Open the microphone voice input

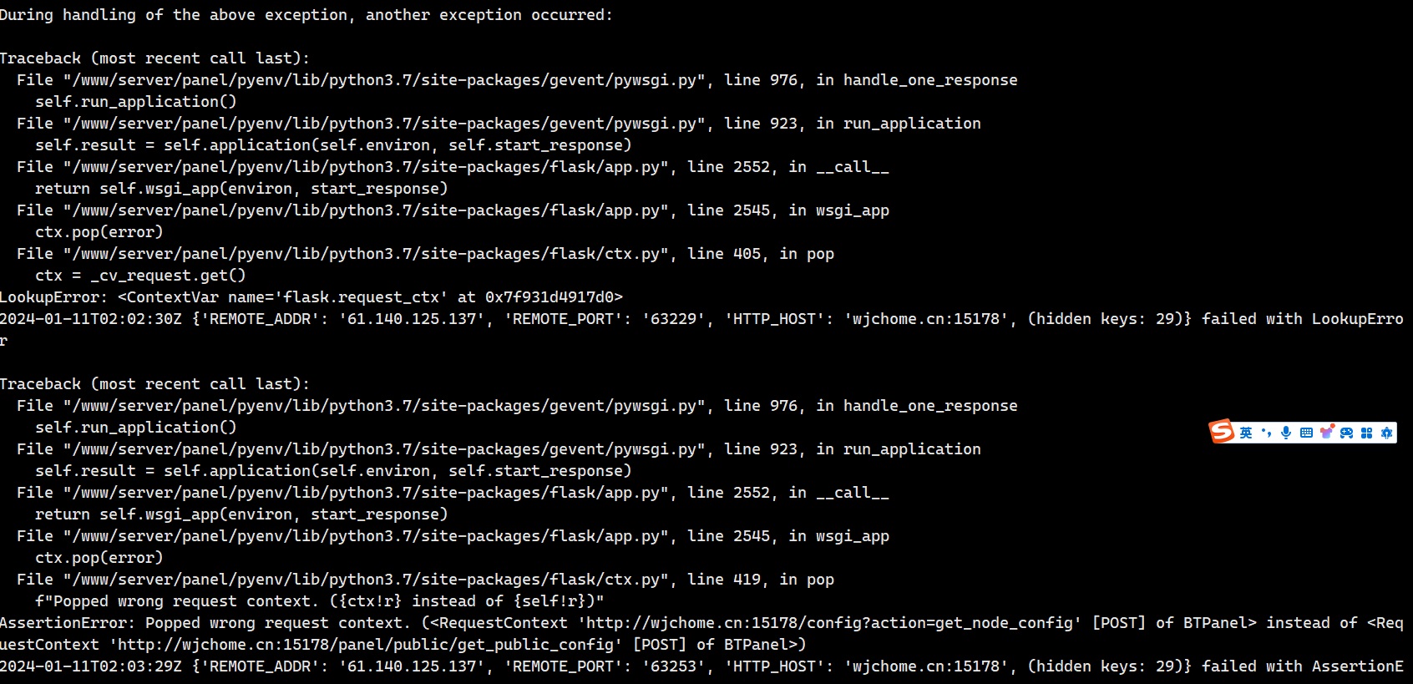click(x=1286, y=433)
